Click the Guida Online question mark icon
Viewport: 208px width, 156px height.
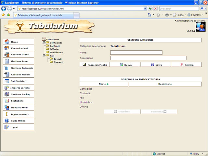point(7,121)
